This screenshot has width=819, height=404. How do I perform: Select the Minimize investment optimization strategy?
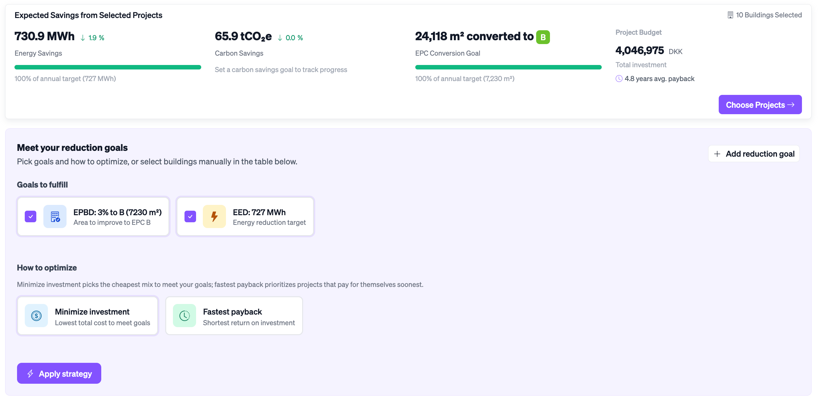[x=87, y=316]
